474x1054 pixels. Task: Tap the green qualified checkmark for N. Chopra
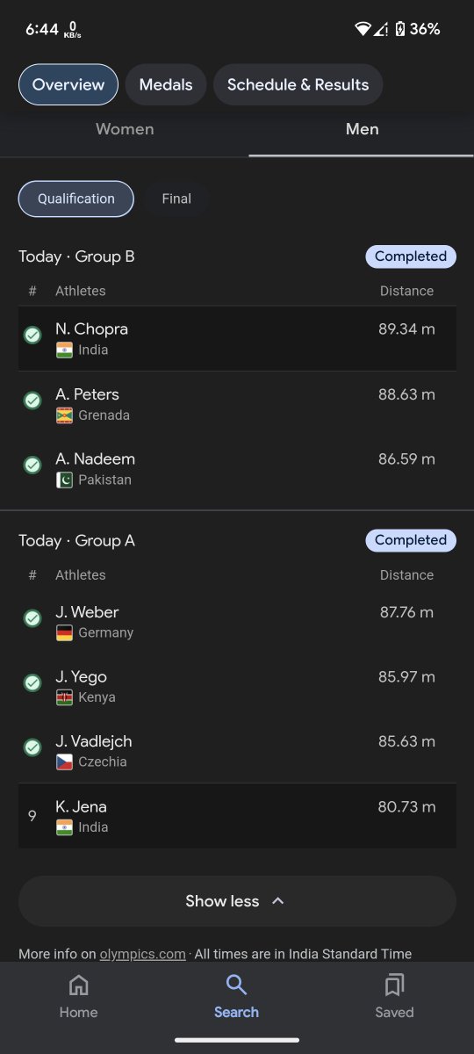[x=32, y=336]
